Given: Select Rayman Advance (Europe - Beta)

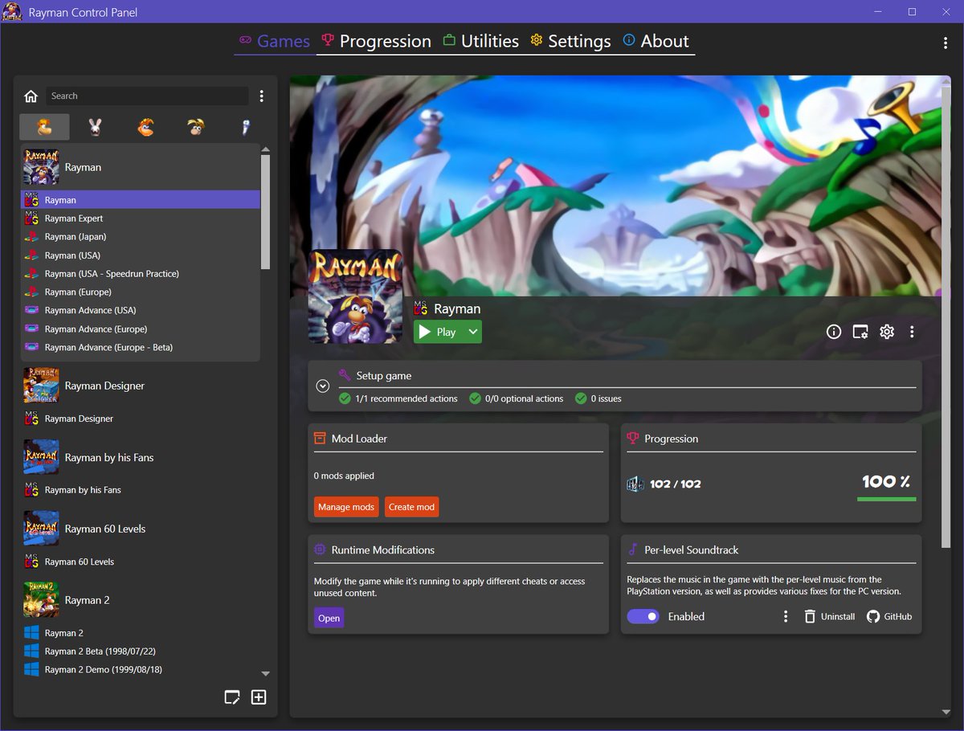Looking at the screenshot, I should coord(141,348).
